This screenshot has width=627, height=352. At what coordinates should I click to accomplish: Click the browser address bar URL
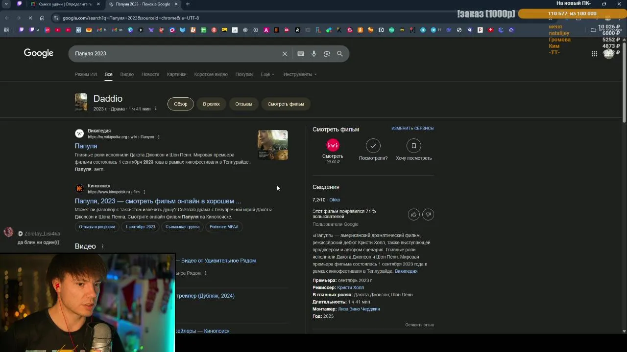coord(131,18)
